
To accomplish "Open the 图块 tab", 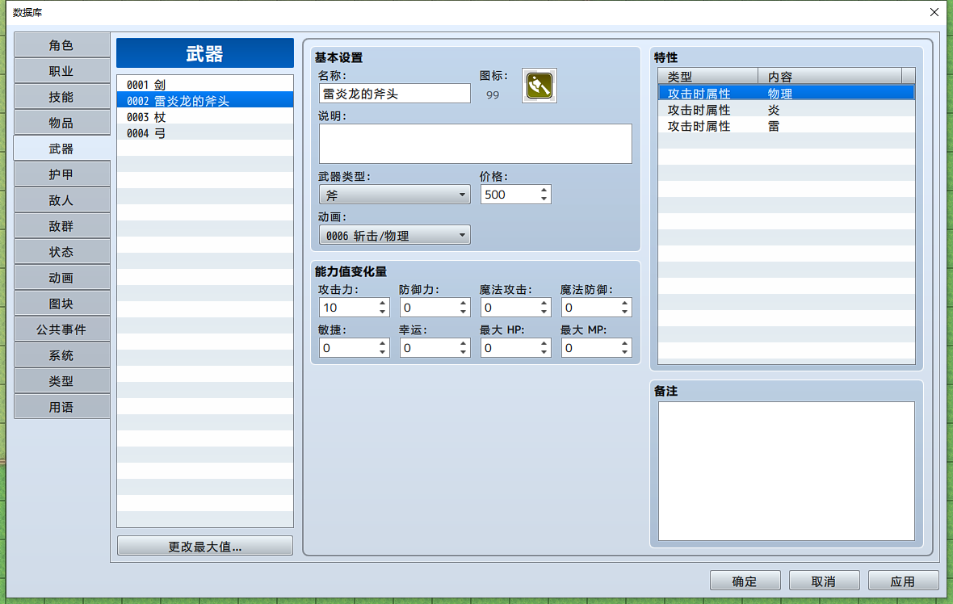I will point(61,304).
